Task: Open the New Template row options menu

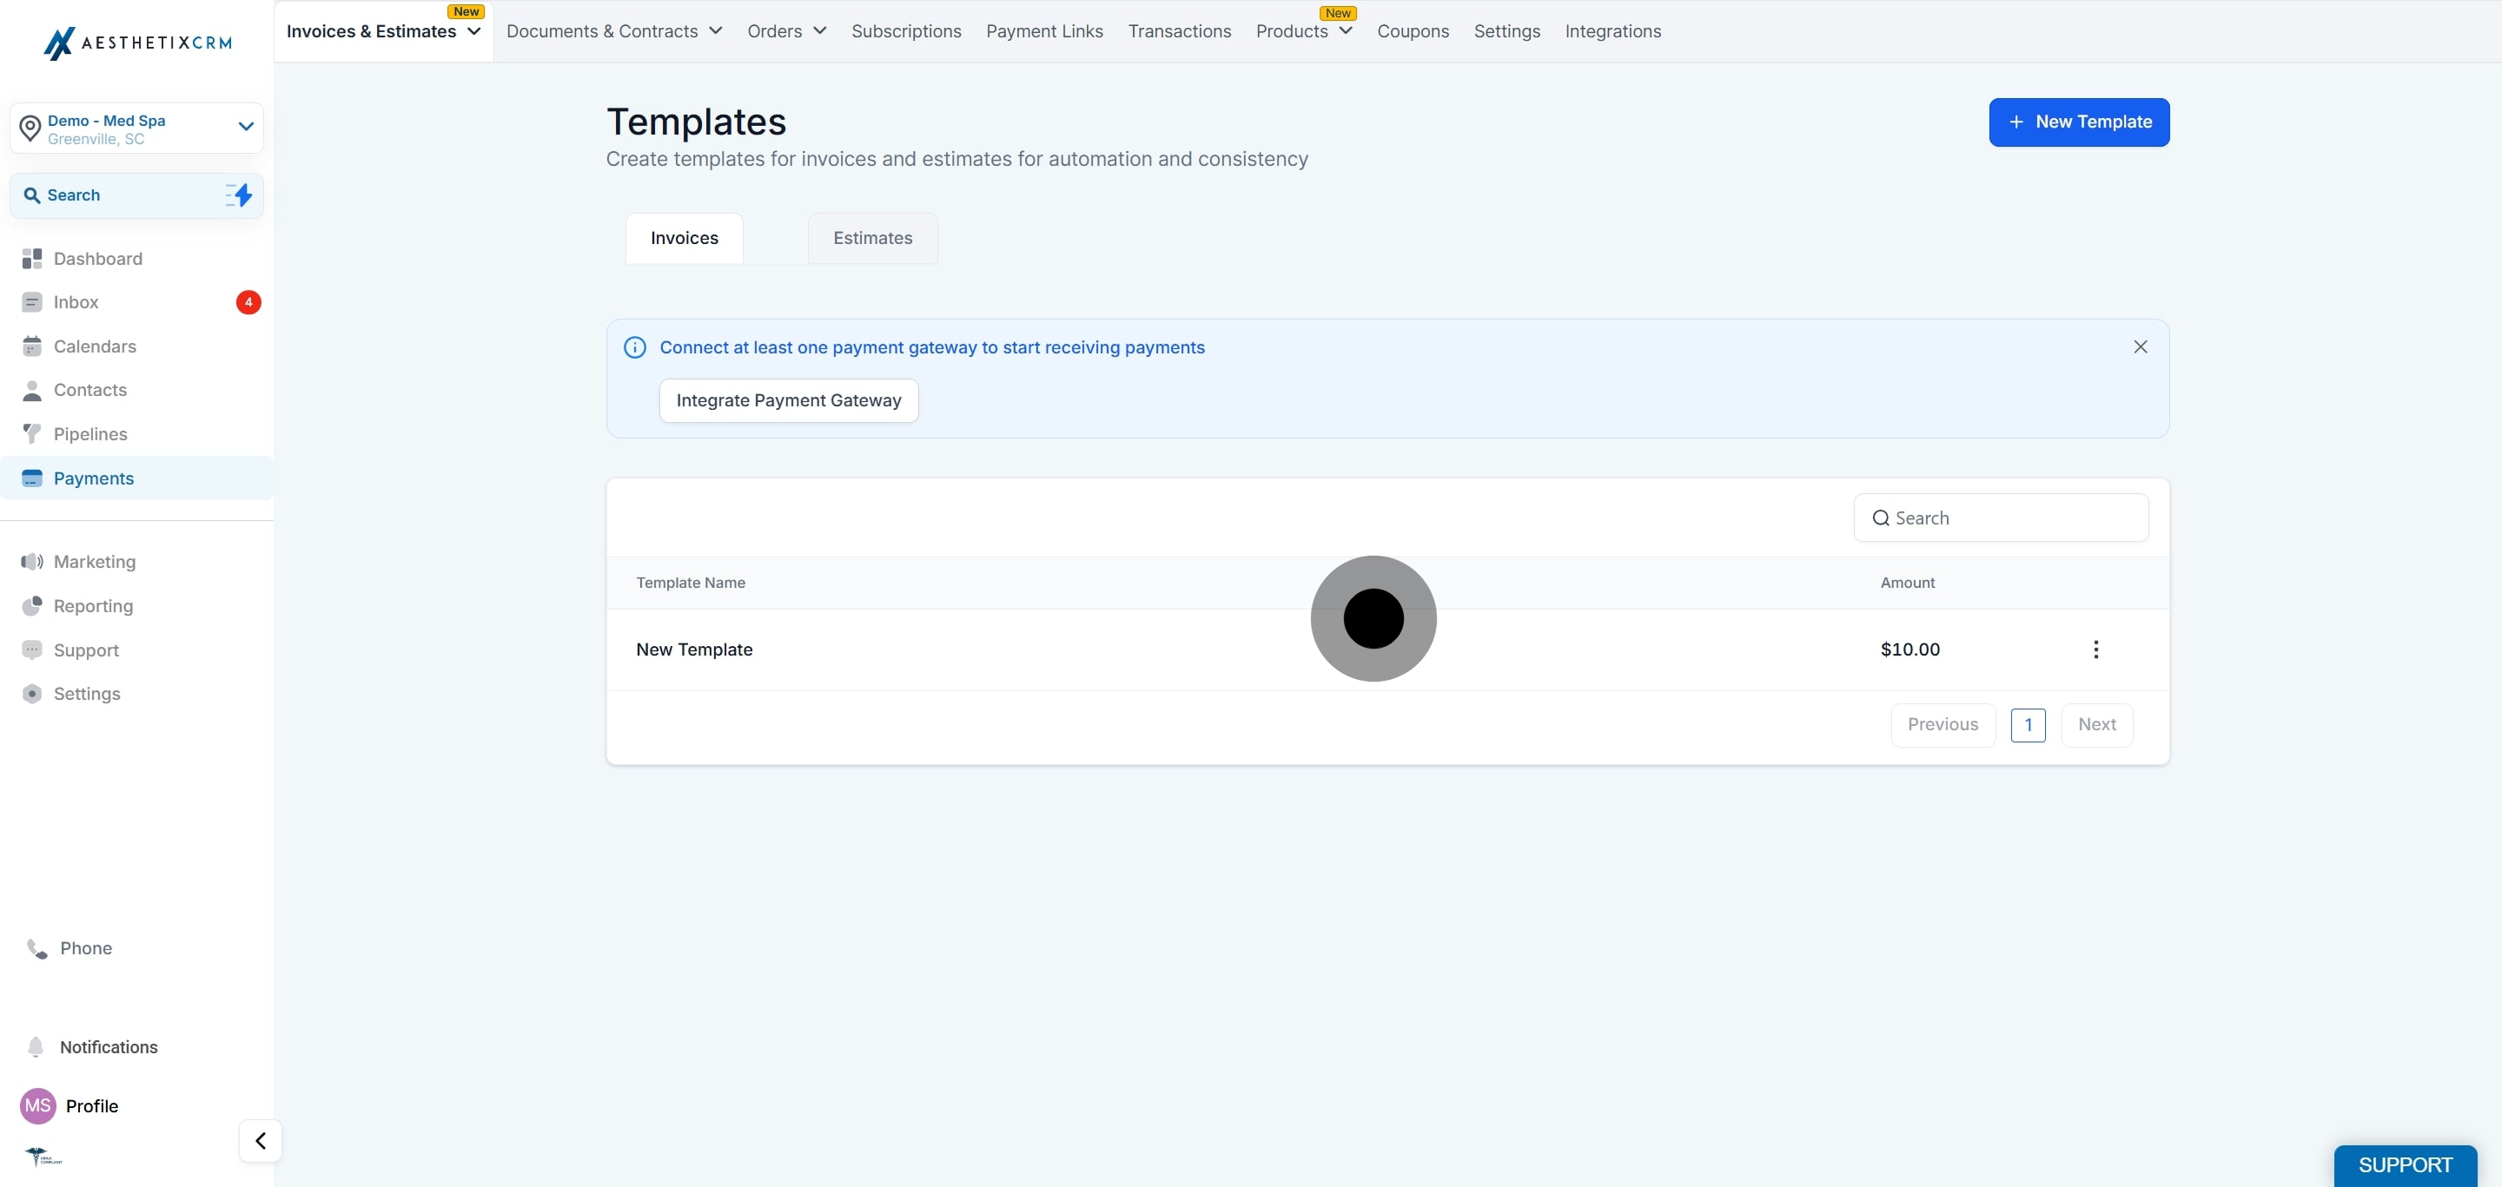Action: coord(2096,650)
